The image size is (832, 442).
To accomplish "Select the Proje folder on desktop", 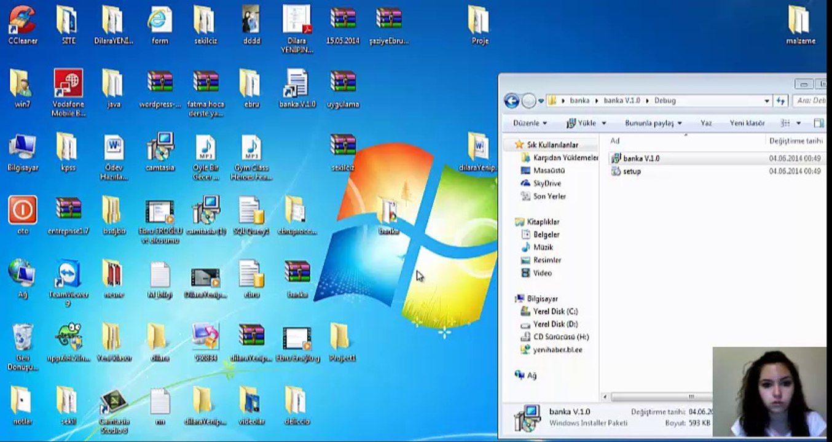I will tap(480, 25).
